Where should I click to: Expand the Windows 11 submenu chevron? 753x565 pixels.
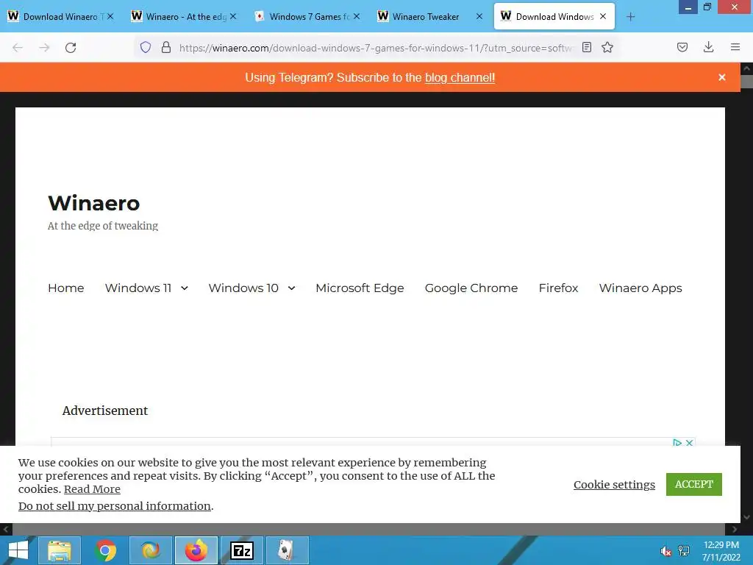click(185, 288)
